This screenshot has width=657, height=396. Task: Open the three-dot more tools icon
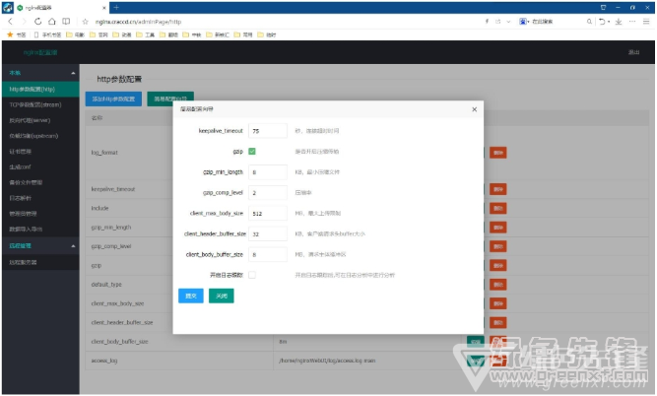click(632, 22)
